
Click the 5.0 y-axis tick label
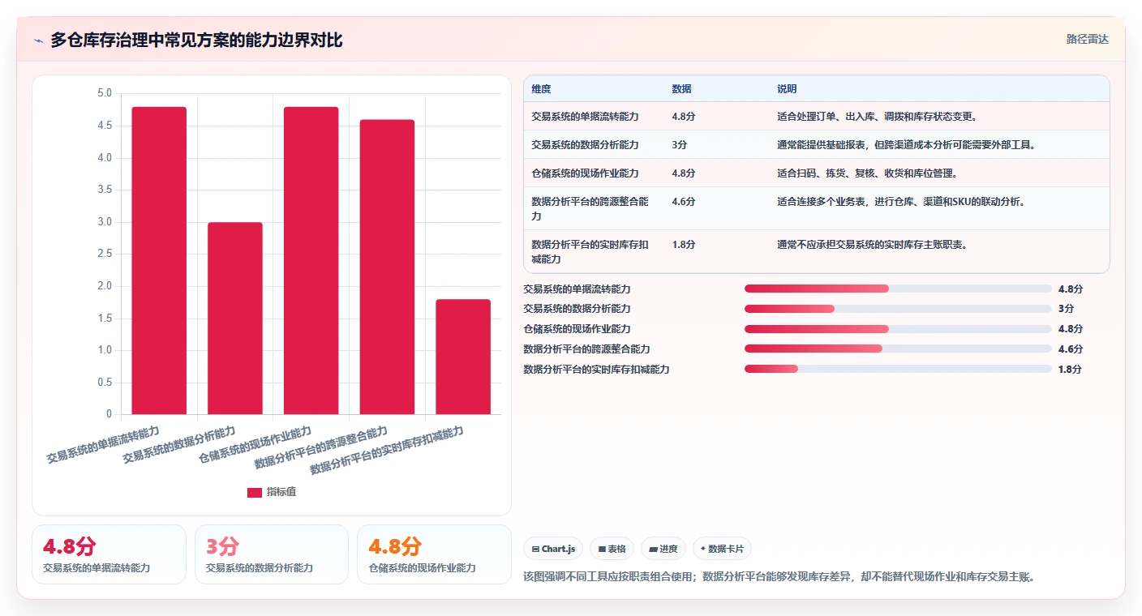[105, 93]
